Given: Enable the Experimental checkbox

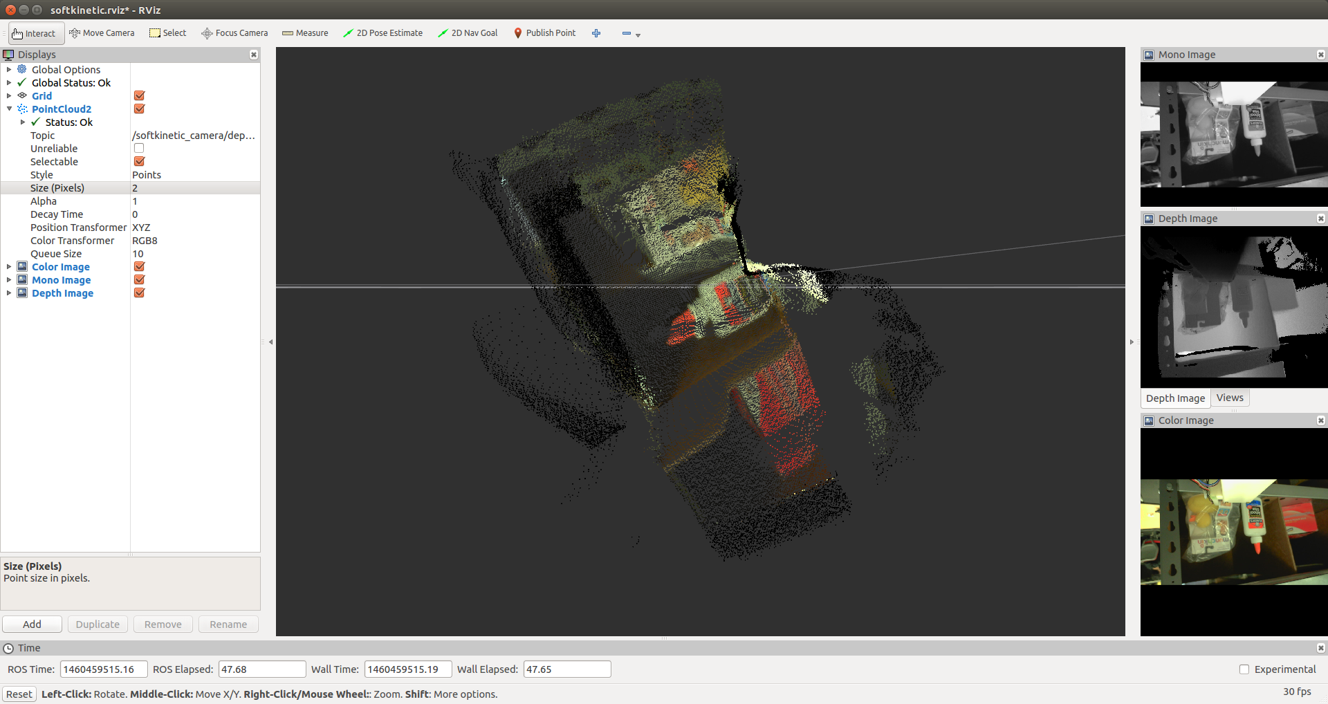Looking at the screenshot, I should 1244,669.
